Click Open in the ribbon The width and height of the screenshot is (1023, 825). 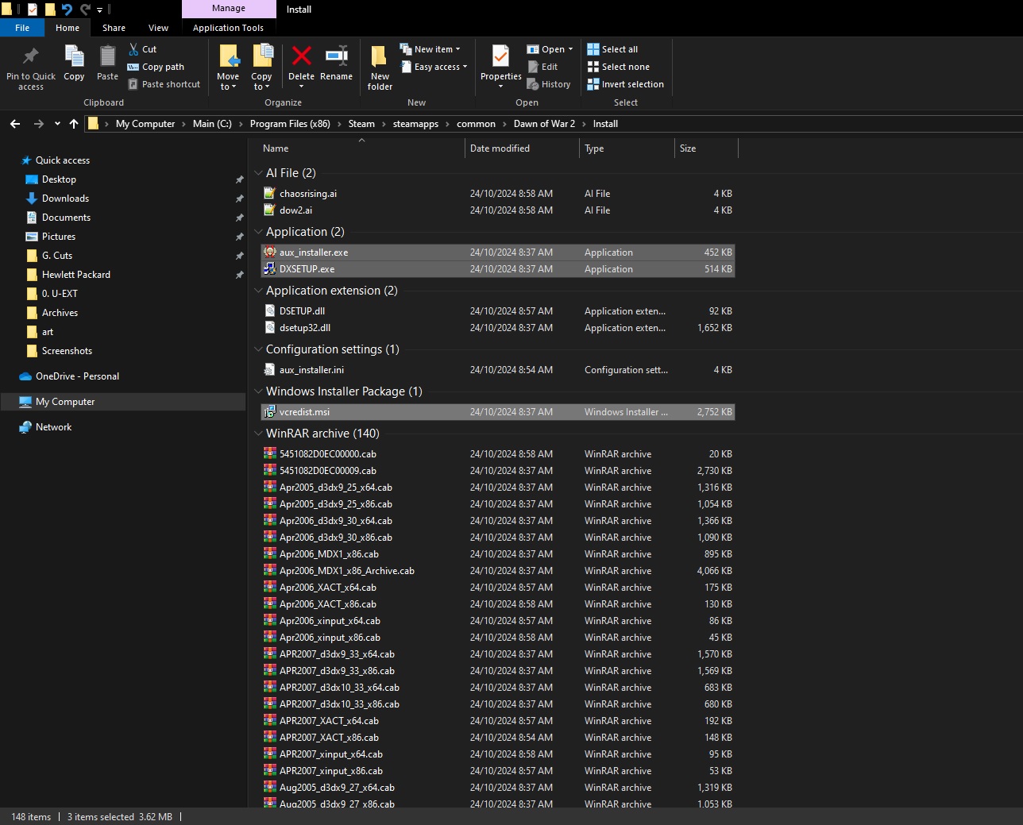pos(550,49)
